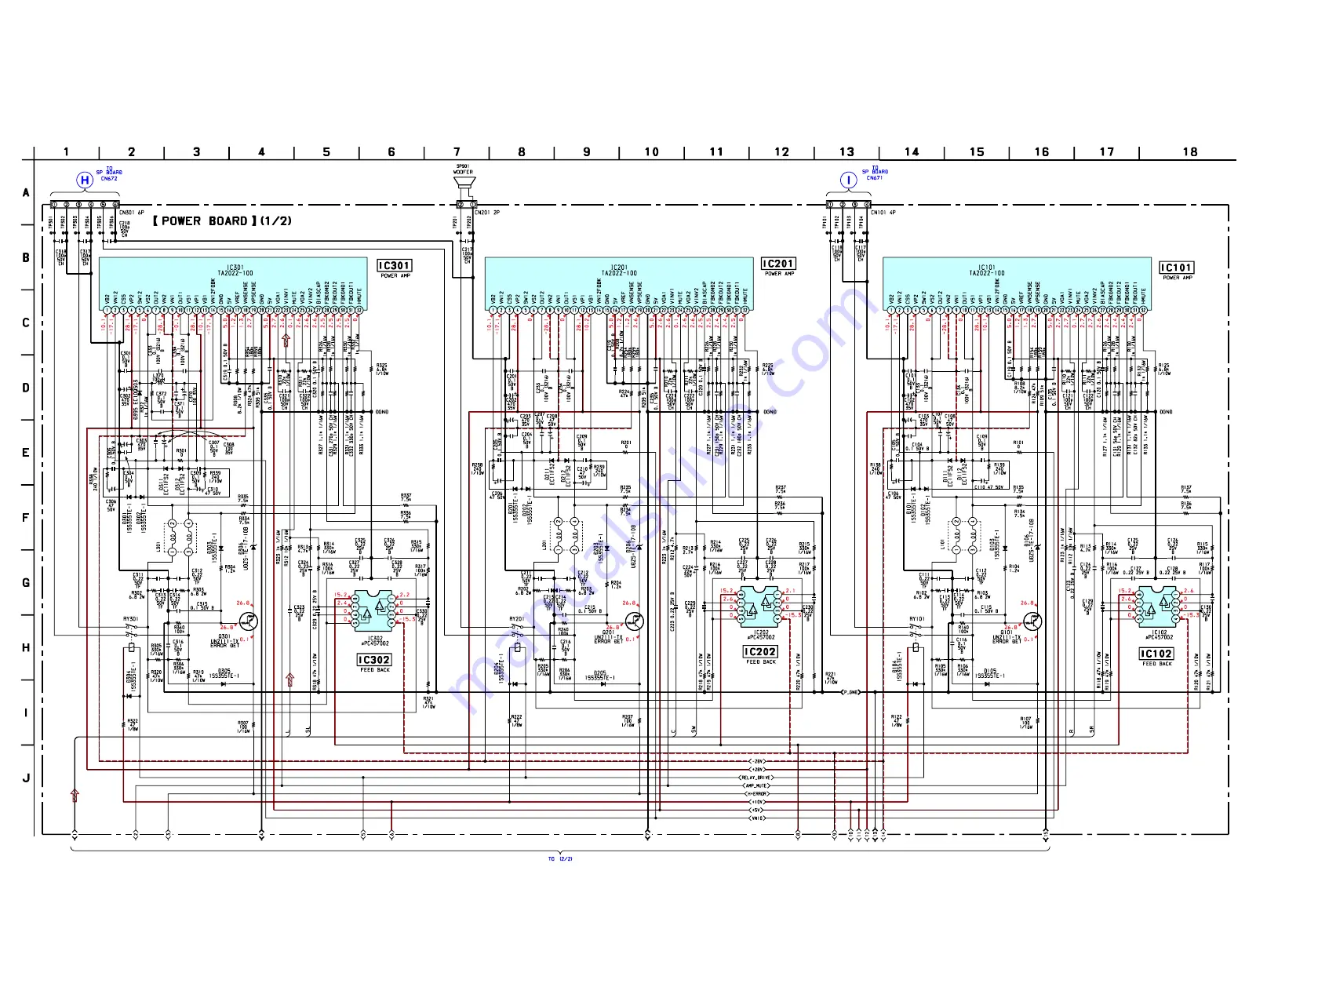Select the L101 inductor coil symbol
Image resolution: width=1318 pixels, height=991 pixels.
964,536
